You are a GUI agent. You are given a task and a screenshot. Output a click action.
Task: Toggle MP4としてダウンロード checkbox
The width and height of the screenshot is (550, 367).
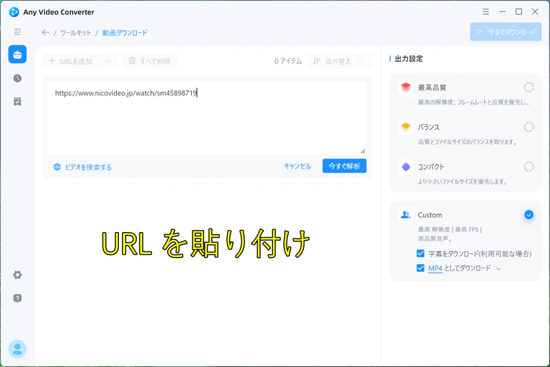(421, 268)
